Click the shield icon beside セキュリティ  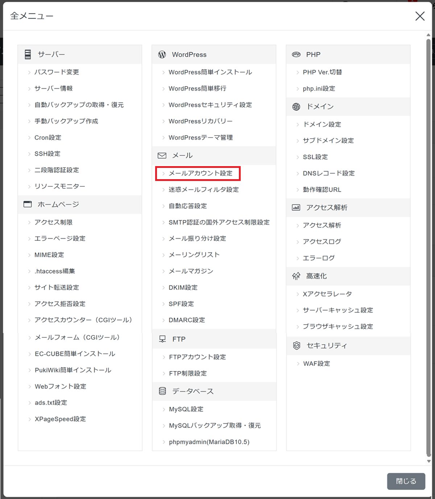coord(297,346)
